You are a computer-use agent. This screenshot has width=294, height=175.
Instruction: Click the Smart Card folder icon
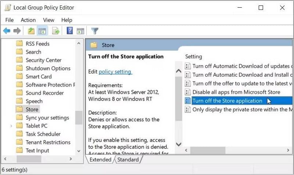[x=19, y=76]
